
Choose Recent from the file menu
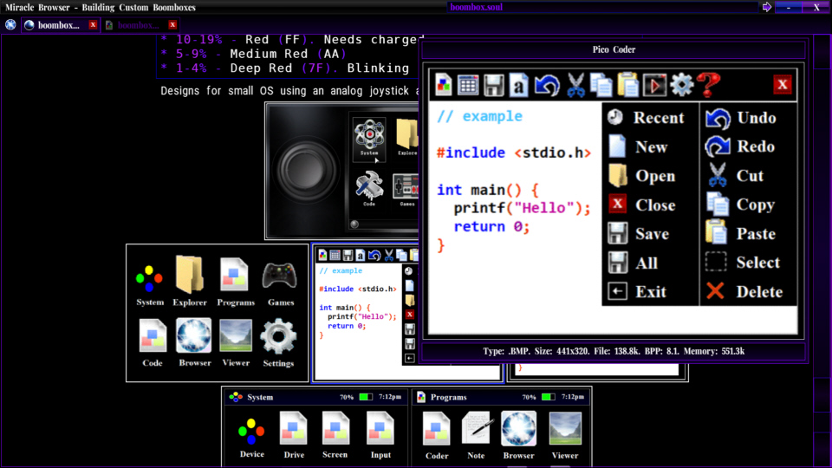click(x=646, y=118)
